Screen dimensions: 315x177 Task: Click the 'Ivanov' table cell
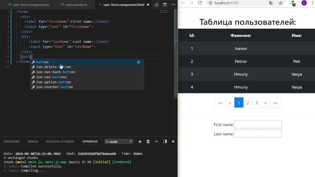241,49
